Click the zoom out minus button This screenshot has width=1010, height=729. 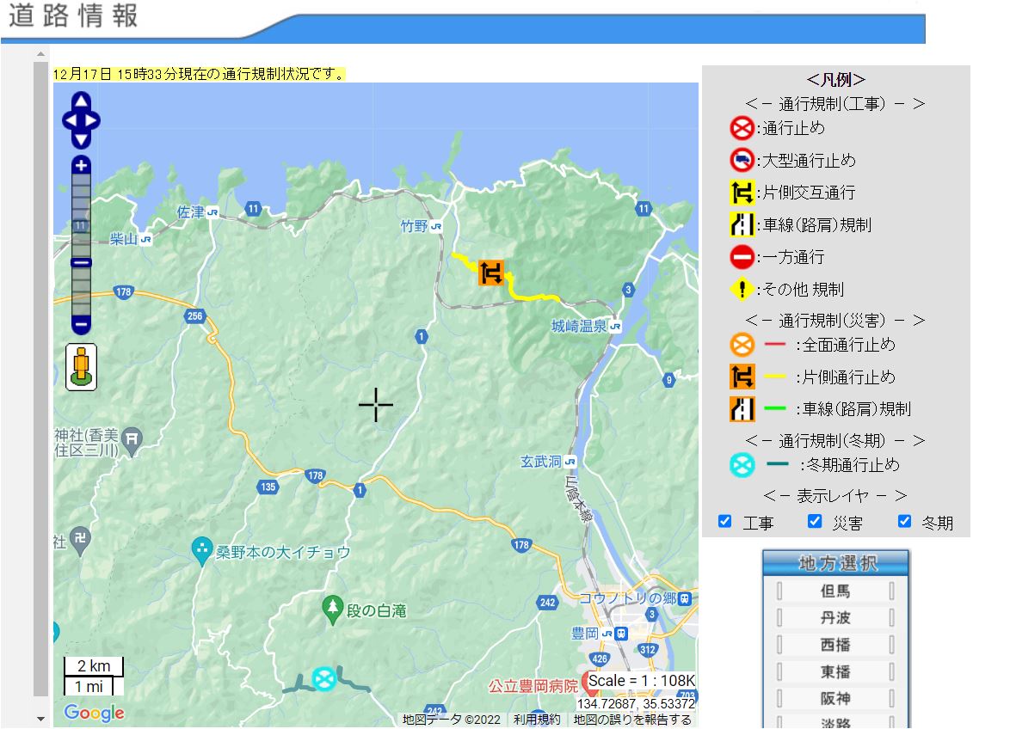click(x=81, y=325)
